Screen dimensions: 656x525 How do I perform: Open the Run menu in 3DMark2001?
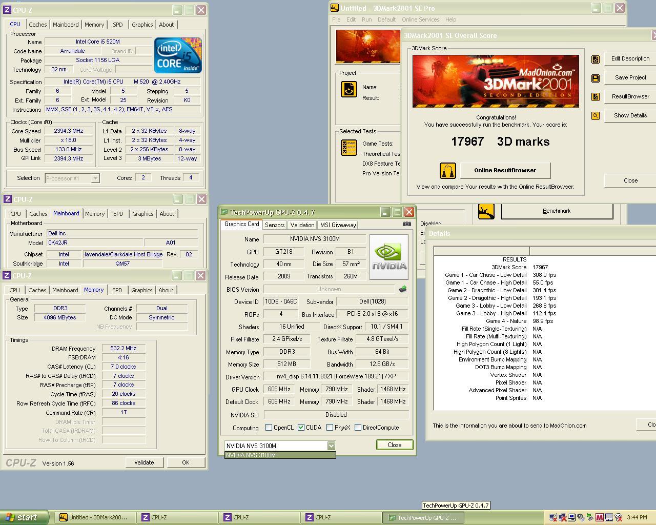click(366, 19)
